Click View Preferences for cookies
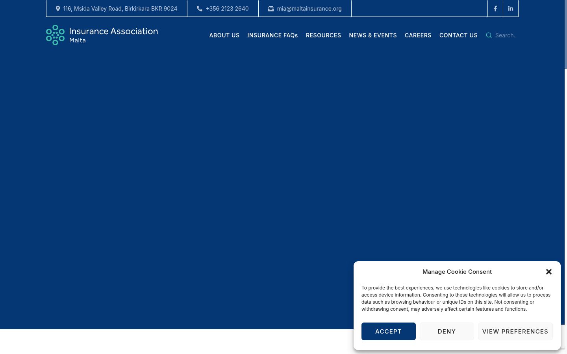This screenshot has height=354, width=567. [x=515, y=332]
